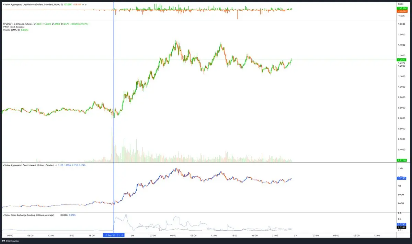Click the 18:00 label before the crosshair on time axis

click(x=92, y=235)
